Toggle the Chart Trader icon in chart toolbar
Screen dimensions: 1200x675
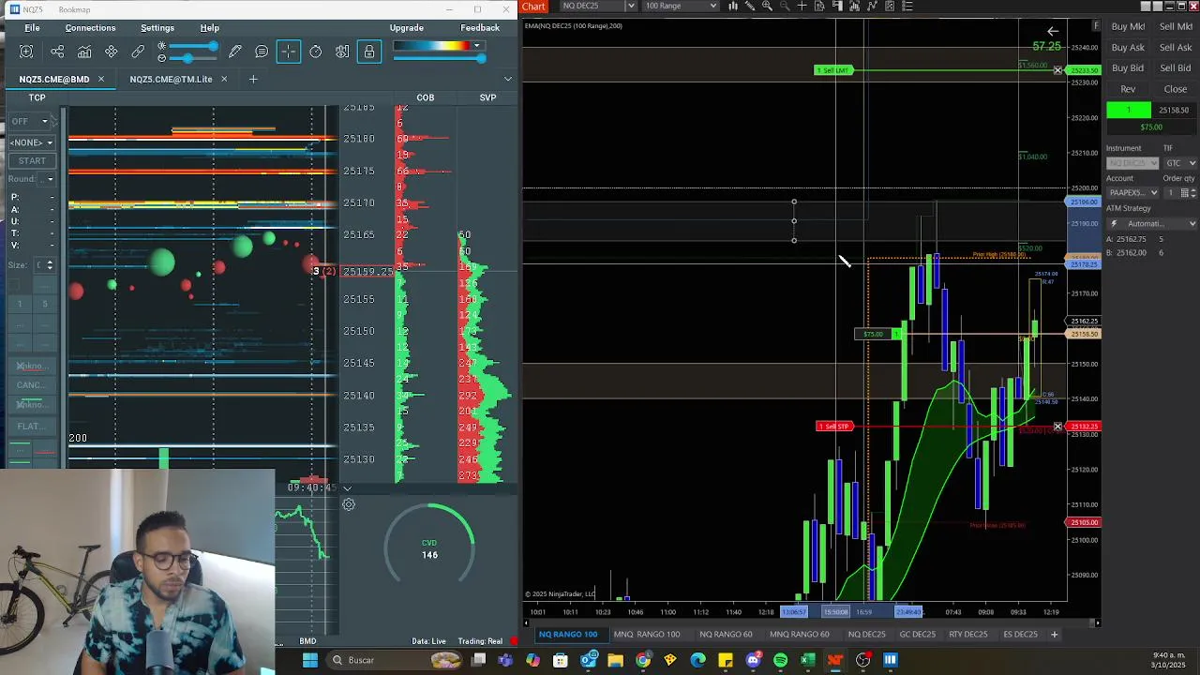[837, 6]
